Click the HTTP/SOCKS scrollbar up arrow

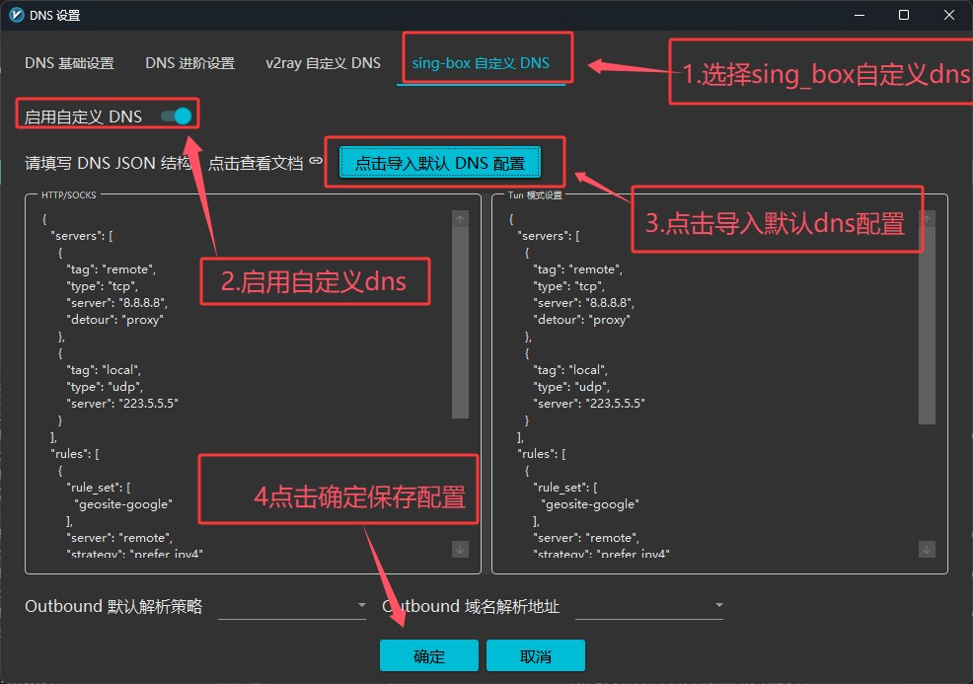pos(460,218)
